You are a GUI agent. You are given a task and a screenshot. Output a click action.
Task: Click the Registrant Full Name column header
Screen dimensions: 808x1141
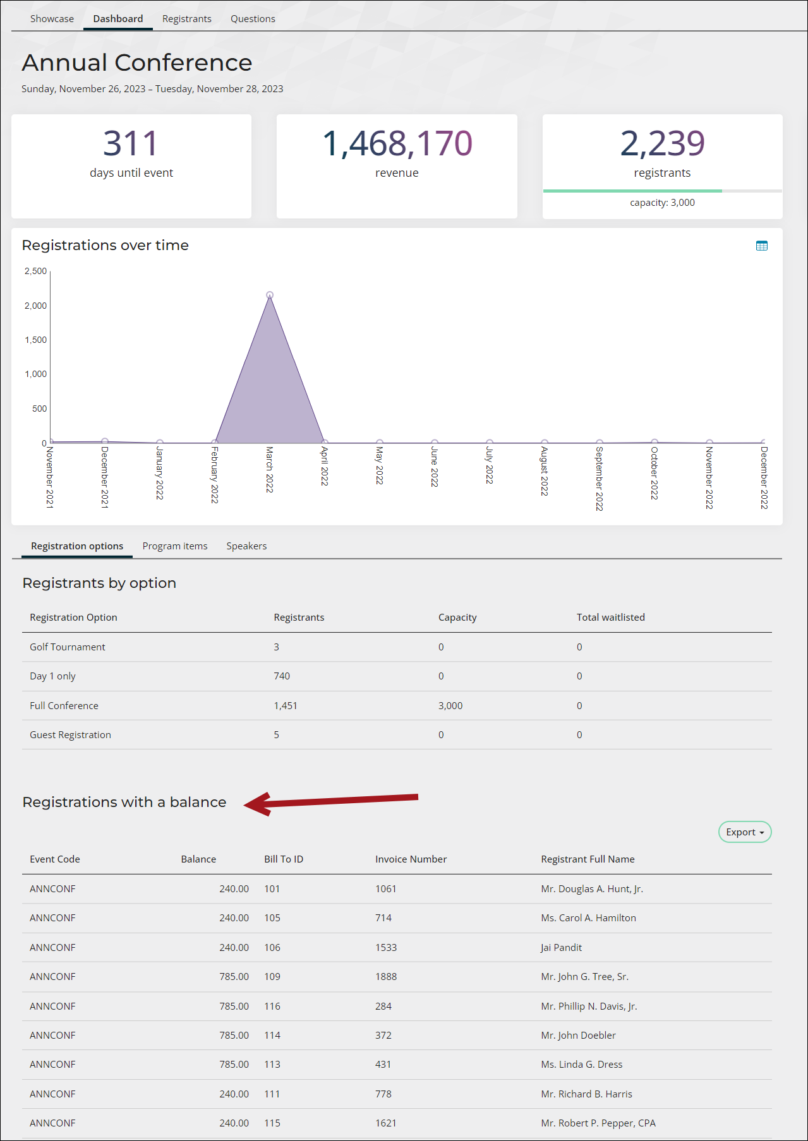pos(588,859)
